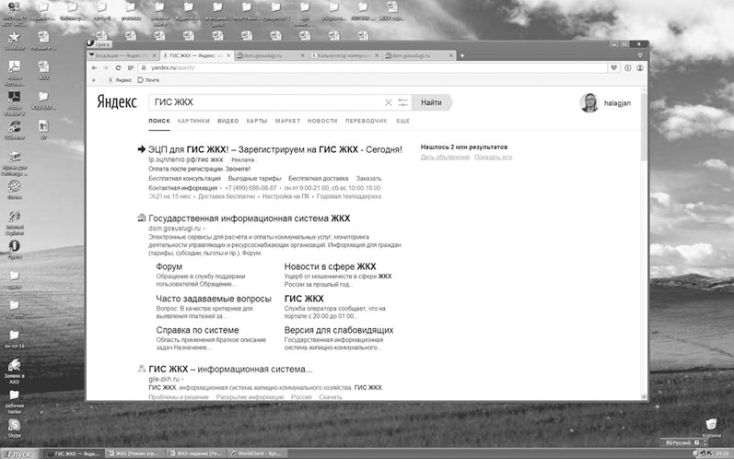Open the Форум sitelink
This screenshot has height=459, width=734.
pos(169,266)
